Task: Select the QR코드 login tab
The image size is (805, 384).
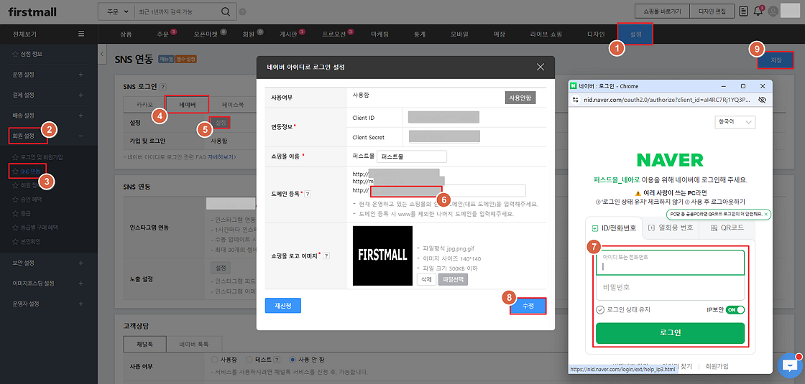Action: 727,228
